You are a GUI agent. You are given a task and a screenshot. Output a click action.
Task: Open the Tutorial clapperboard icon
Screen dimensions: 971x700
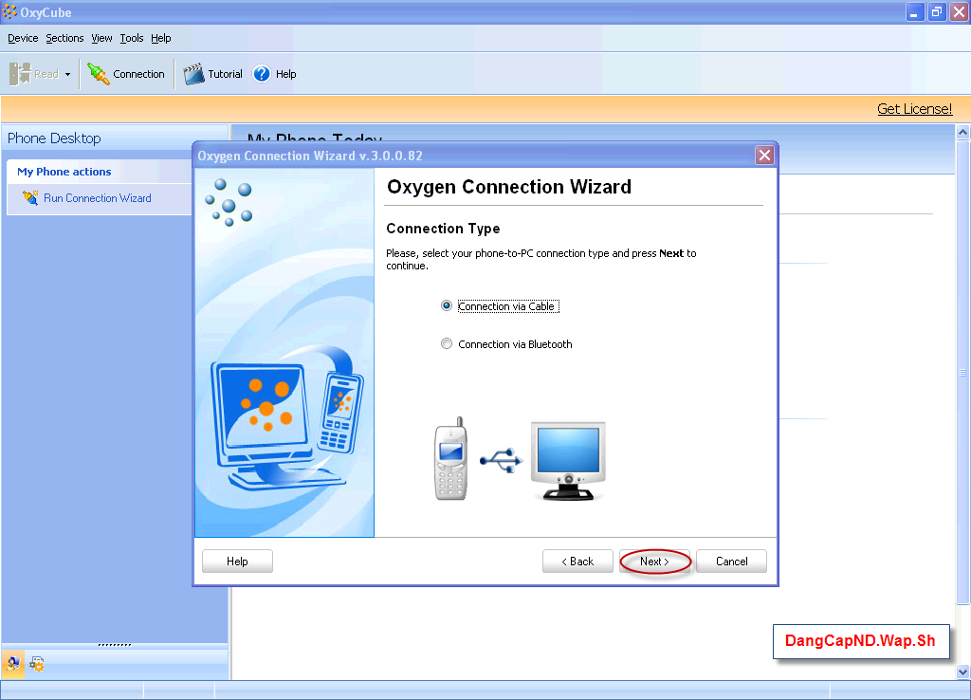[x=193, y=74]
